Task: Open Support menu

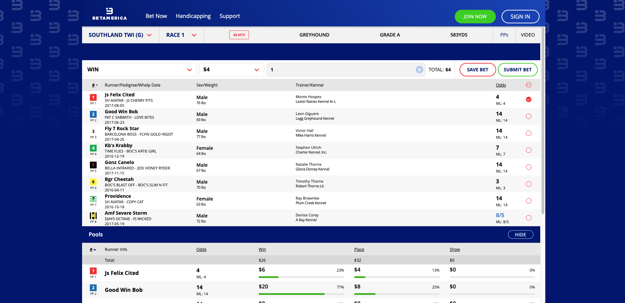Action: click(x=230, y=16)
